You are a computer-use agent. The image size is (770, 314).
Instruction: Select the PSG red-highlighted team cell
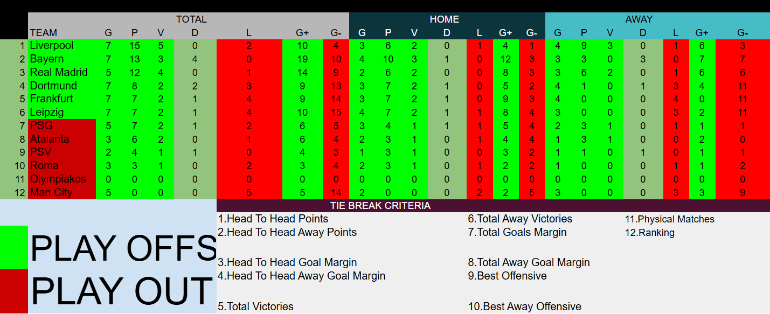[x=62, y=125]
